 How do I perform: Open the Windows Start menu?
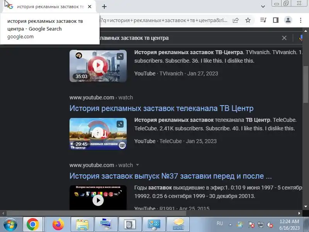click(10, 224)
